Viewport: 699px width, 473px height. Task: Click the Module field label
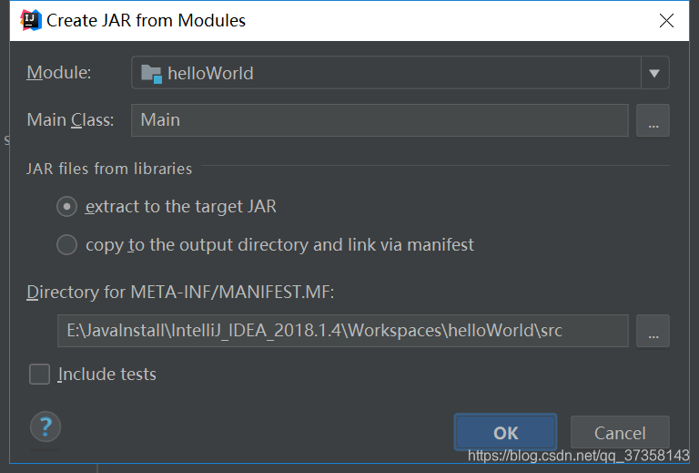click(x=59, y=72)
